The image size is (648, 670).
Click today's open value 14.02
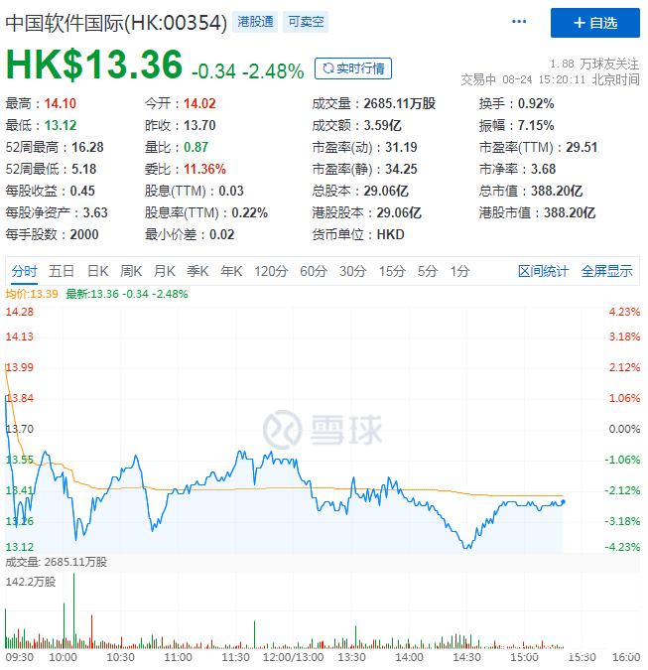click(199, 103)
